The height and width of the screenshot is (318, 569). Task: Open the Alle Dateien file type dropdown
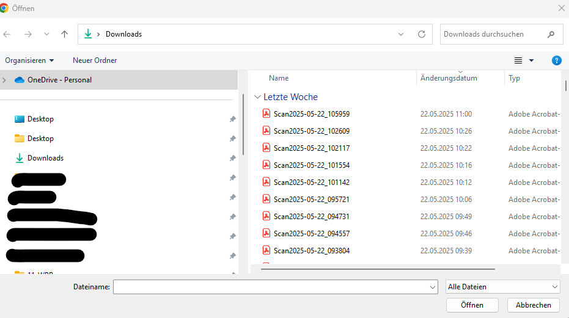point(502,287)
